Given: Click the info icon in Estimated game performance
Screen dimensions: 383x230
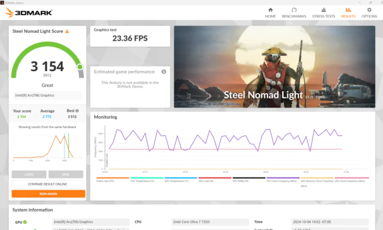Looking at the screenshot, I should [x=164, y=72].
